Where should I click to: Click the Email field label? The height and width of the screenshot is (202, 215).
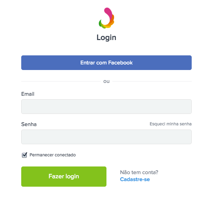(x=28, y=94)
